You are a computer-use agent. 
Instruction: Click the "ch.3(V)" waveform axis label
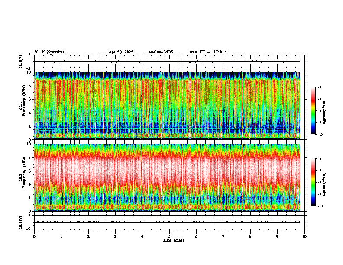pos(21,222)
